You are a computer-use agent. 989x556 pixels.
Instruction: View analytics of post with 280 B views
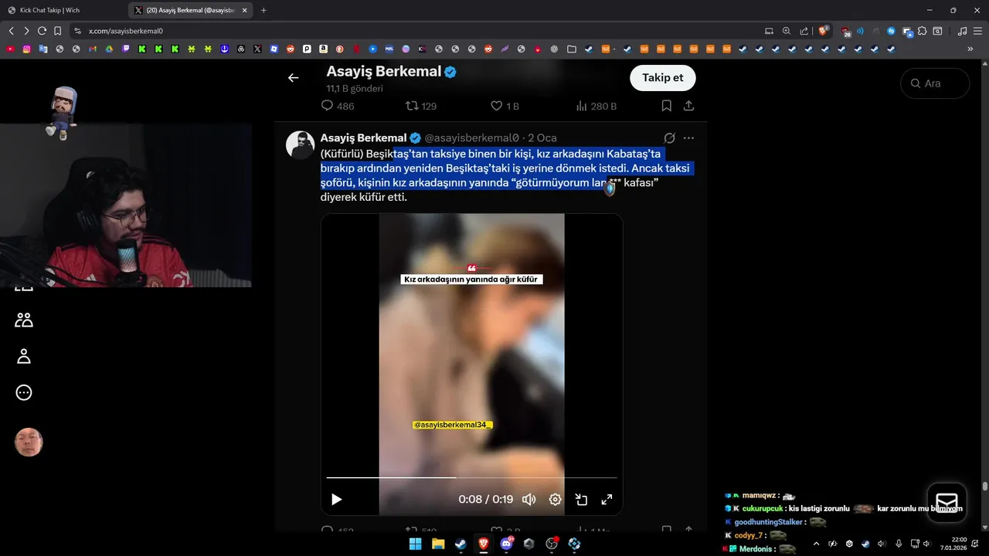pos(596,106)
